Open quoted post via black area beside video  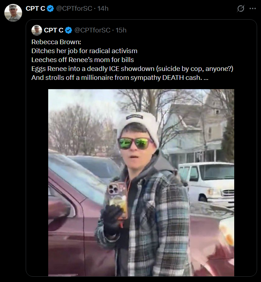click(37, 183)
